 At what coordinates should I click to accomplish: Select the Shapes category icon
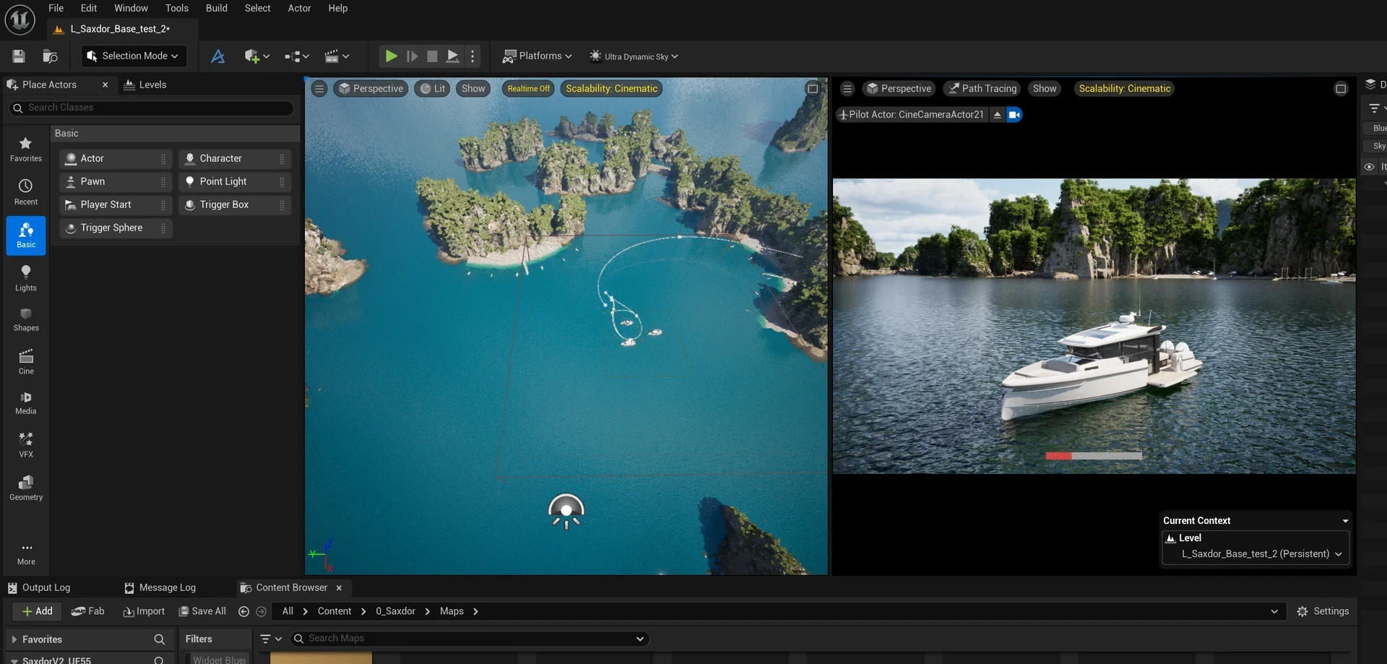click(x=26, y=319)
